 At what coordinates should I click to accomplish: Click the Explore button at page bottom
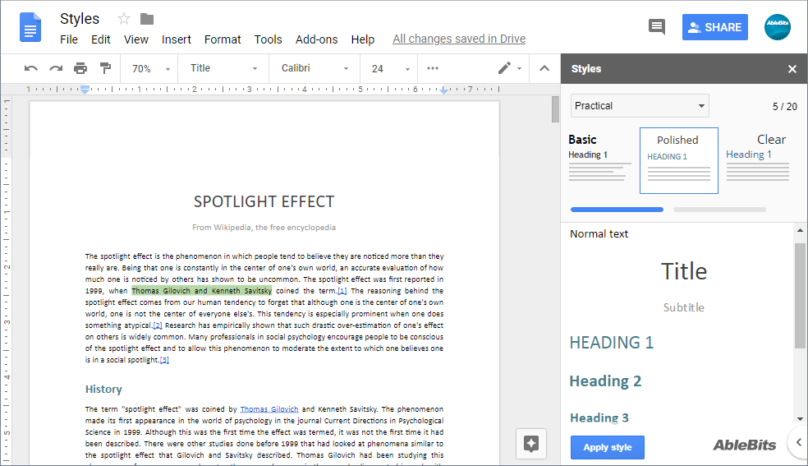pos(530,443)
